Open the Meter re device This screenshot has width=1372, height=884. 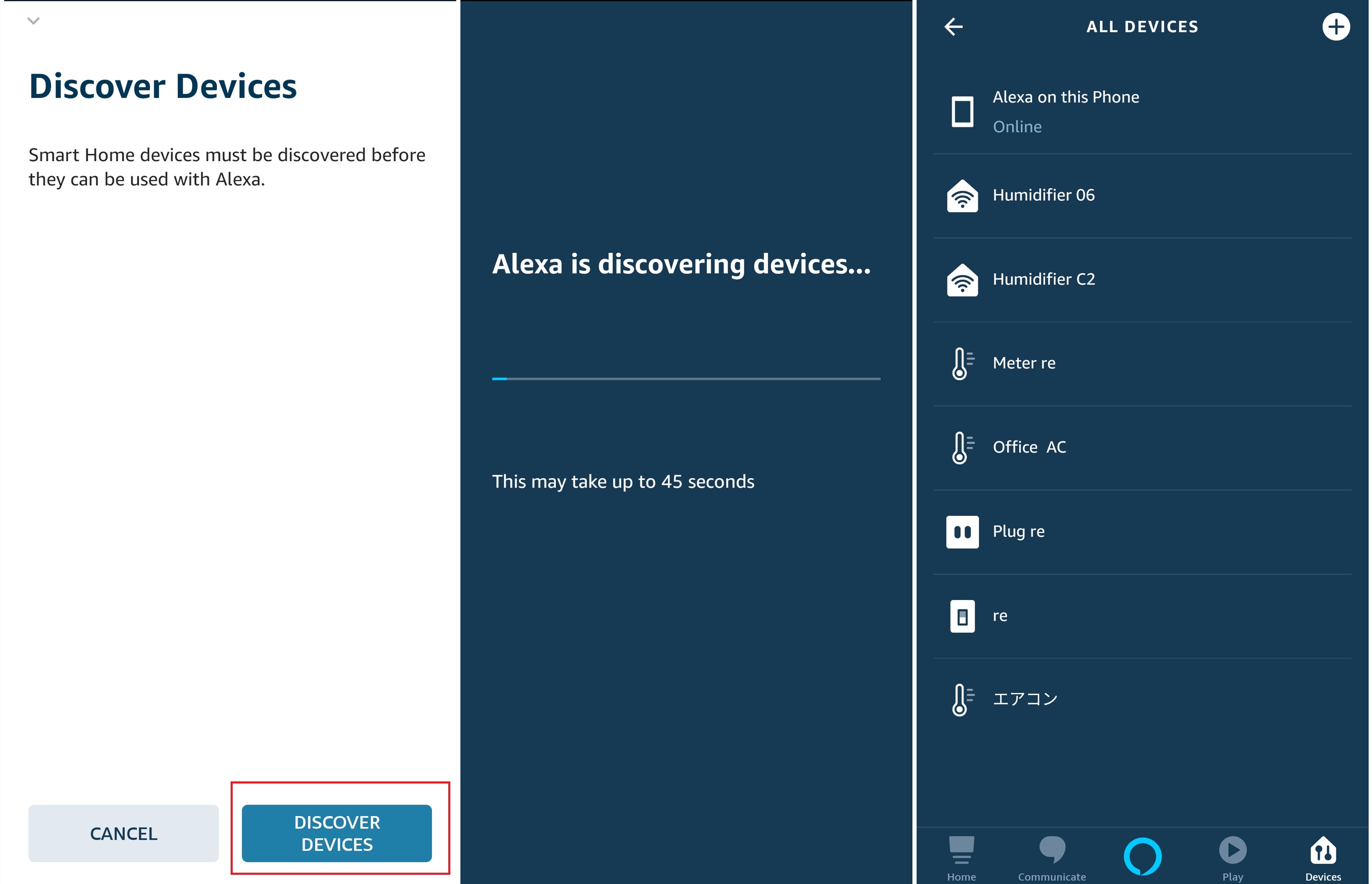(1142, 363)
